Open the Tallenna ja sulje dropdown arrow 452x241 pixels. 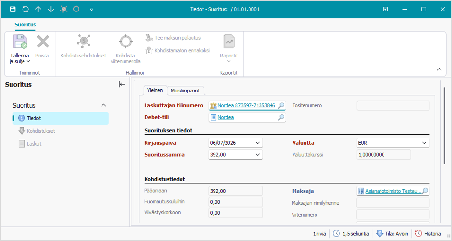pyautogui.click(x=28, y=61)
